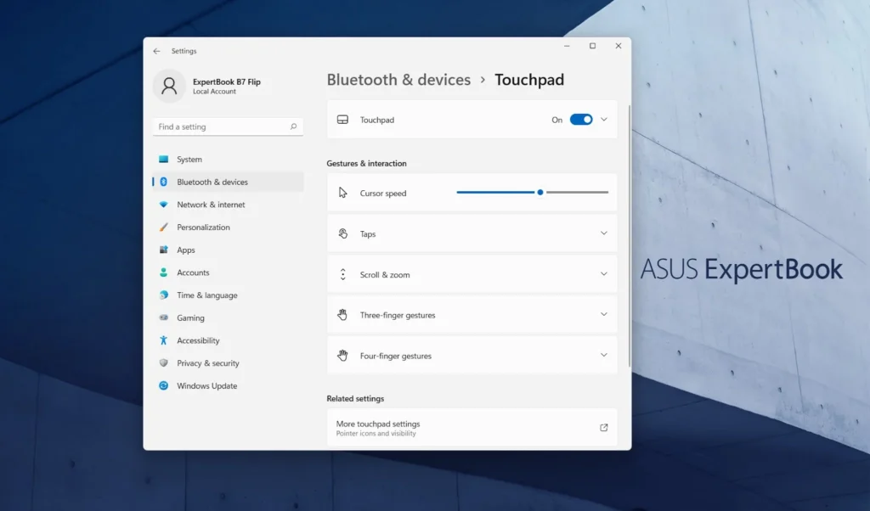Click the Taps hand icon
This screenshot has height=511, width=870.
pos(343,234)
